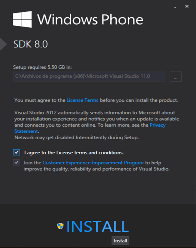
Task: Click the Windows Phone logo icon
Action: tap(22, 19)
